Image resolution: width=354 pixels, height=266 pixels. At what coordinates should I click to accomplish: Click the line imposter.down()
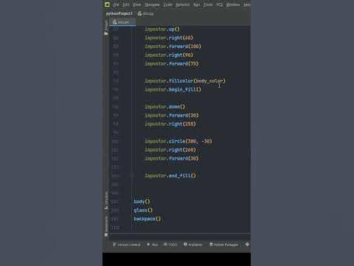pos(164,106)
